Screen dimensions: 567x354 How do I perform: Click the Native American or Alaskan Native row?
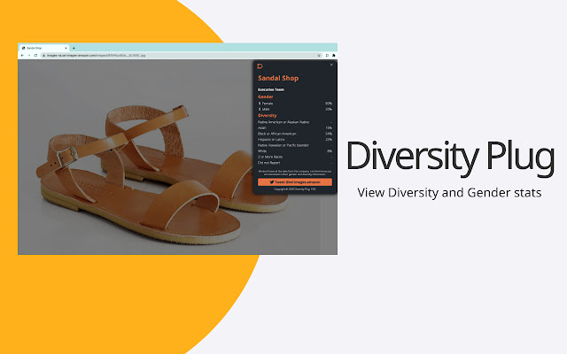pyautogui.click(x=295, y=122)
